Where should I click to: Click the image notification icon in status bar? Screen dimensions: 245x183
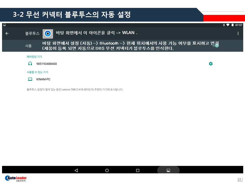[x=5, y=25]
